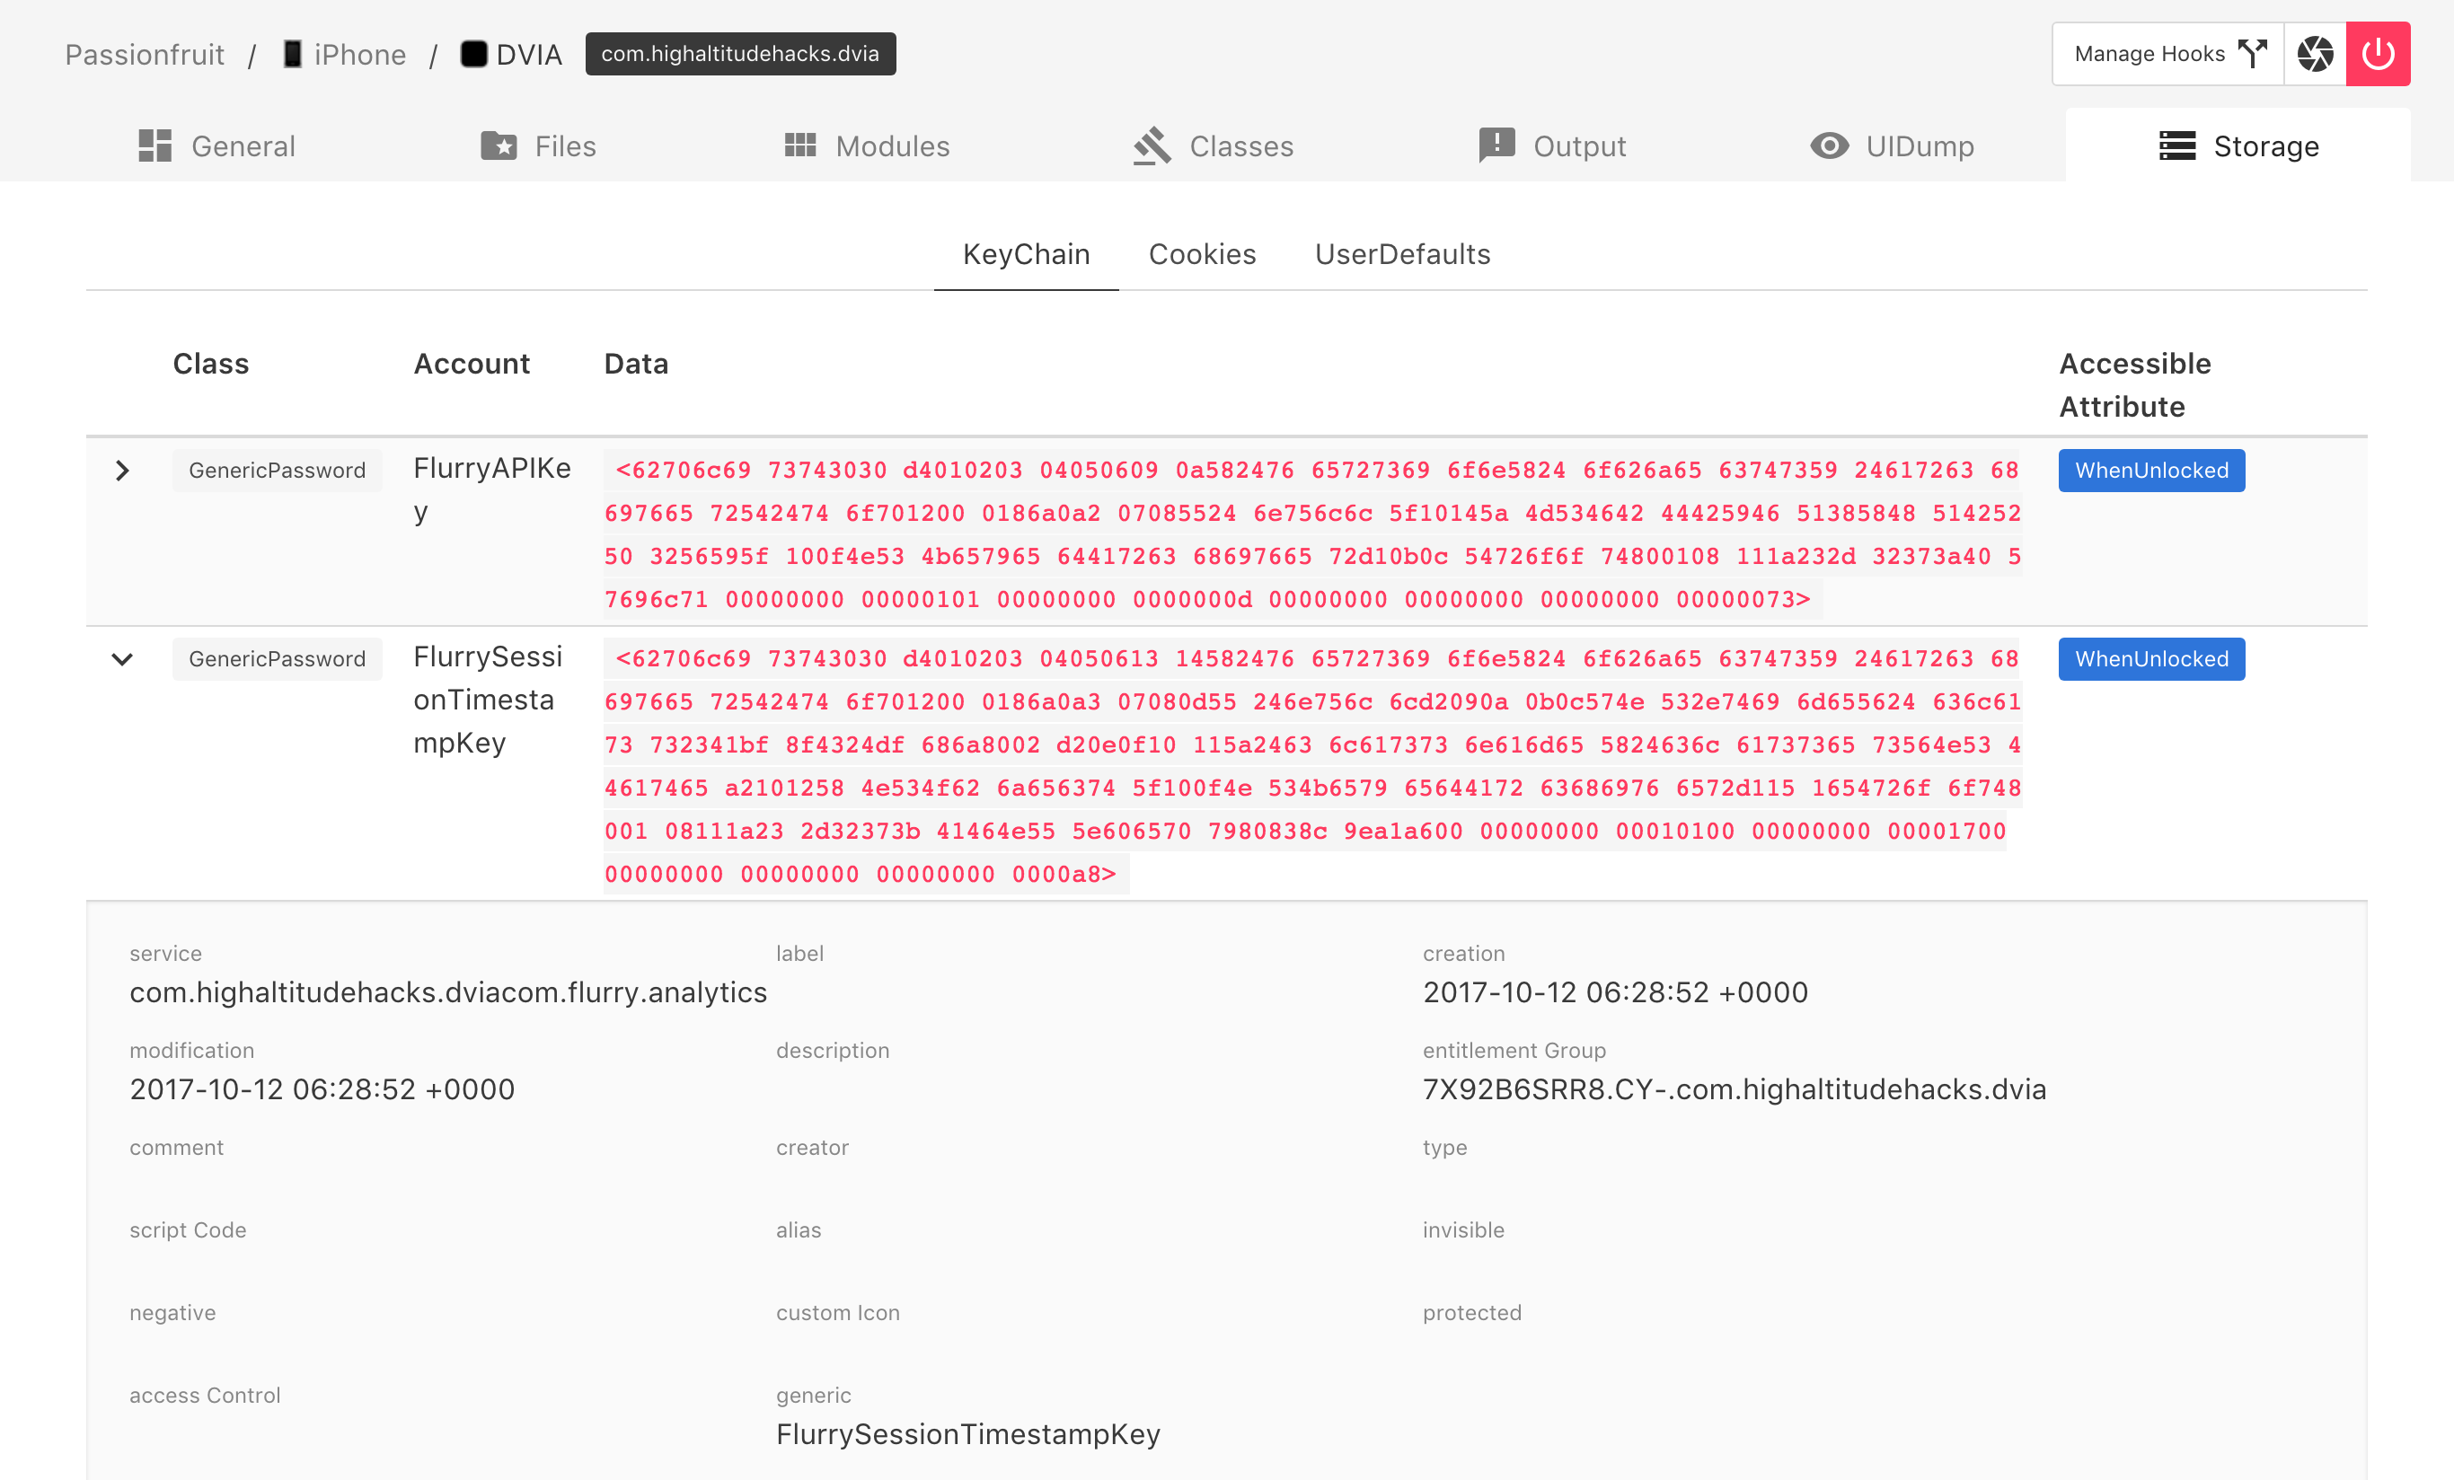
Task: Click the Files folder star icon
Action: (498, 146)
